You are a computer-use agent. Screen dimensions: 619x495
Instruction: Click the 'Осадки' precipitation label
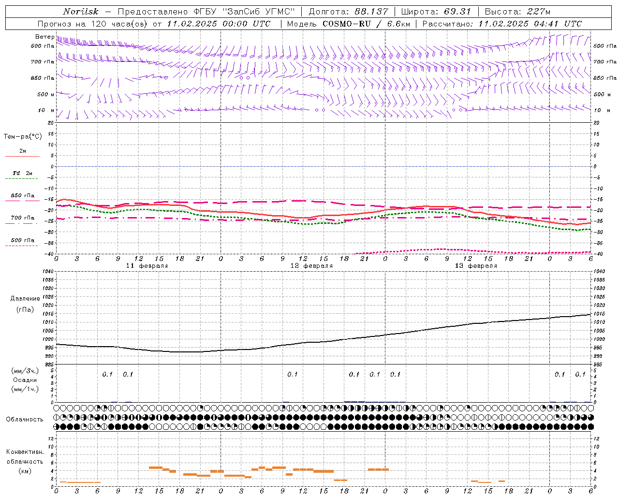pyautogui.click(x=25, y=380)
